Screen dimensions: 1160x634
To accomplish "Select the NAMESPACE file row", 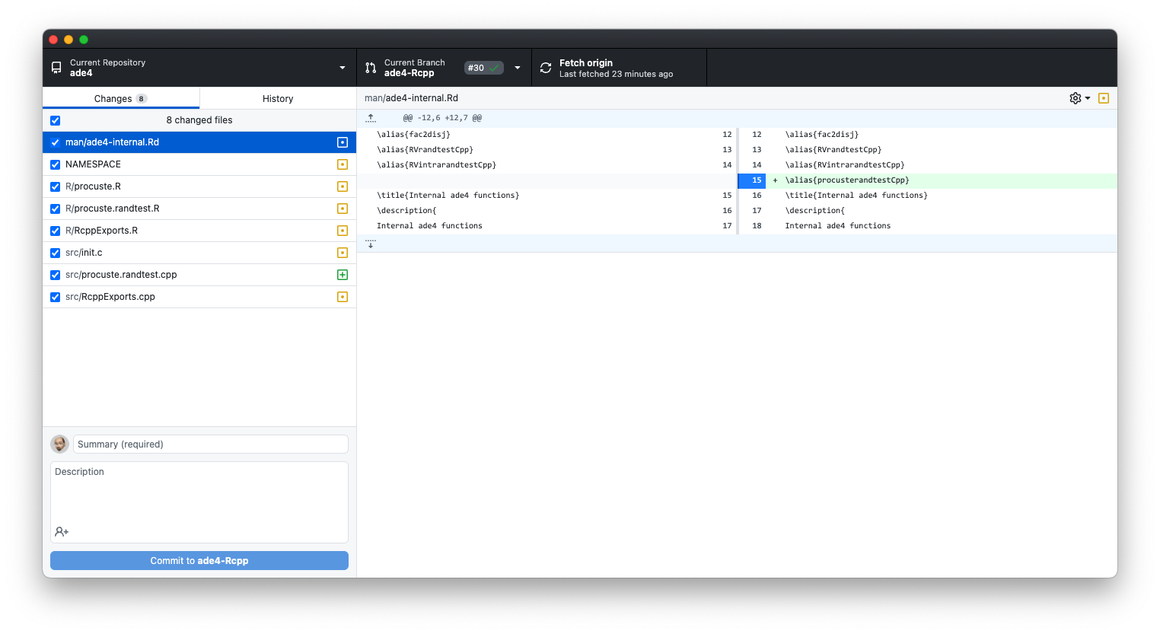I will point(199,164).
